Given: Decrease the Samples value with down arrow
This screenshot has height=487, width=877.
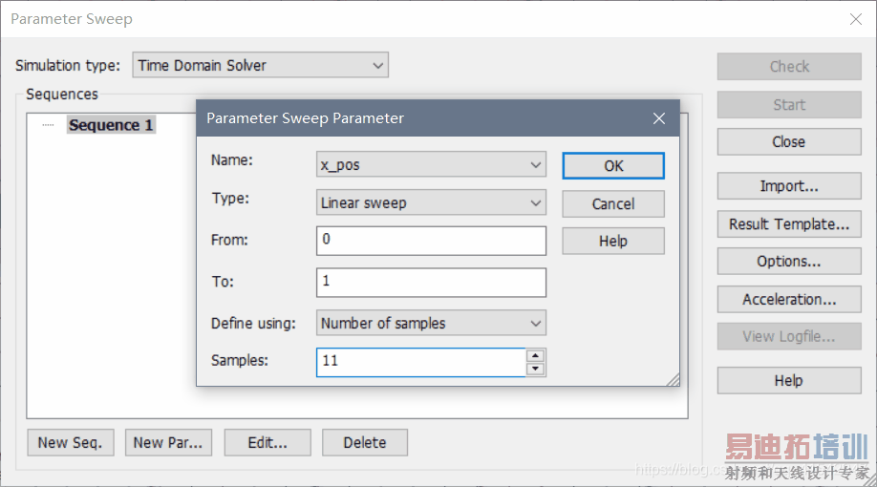Looking at the screenshot, I should (535, 369).
